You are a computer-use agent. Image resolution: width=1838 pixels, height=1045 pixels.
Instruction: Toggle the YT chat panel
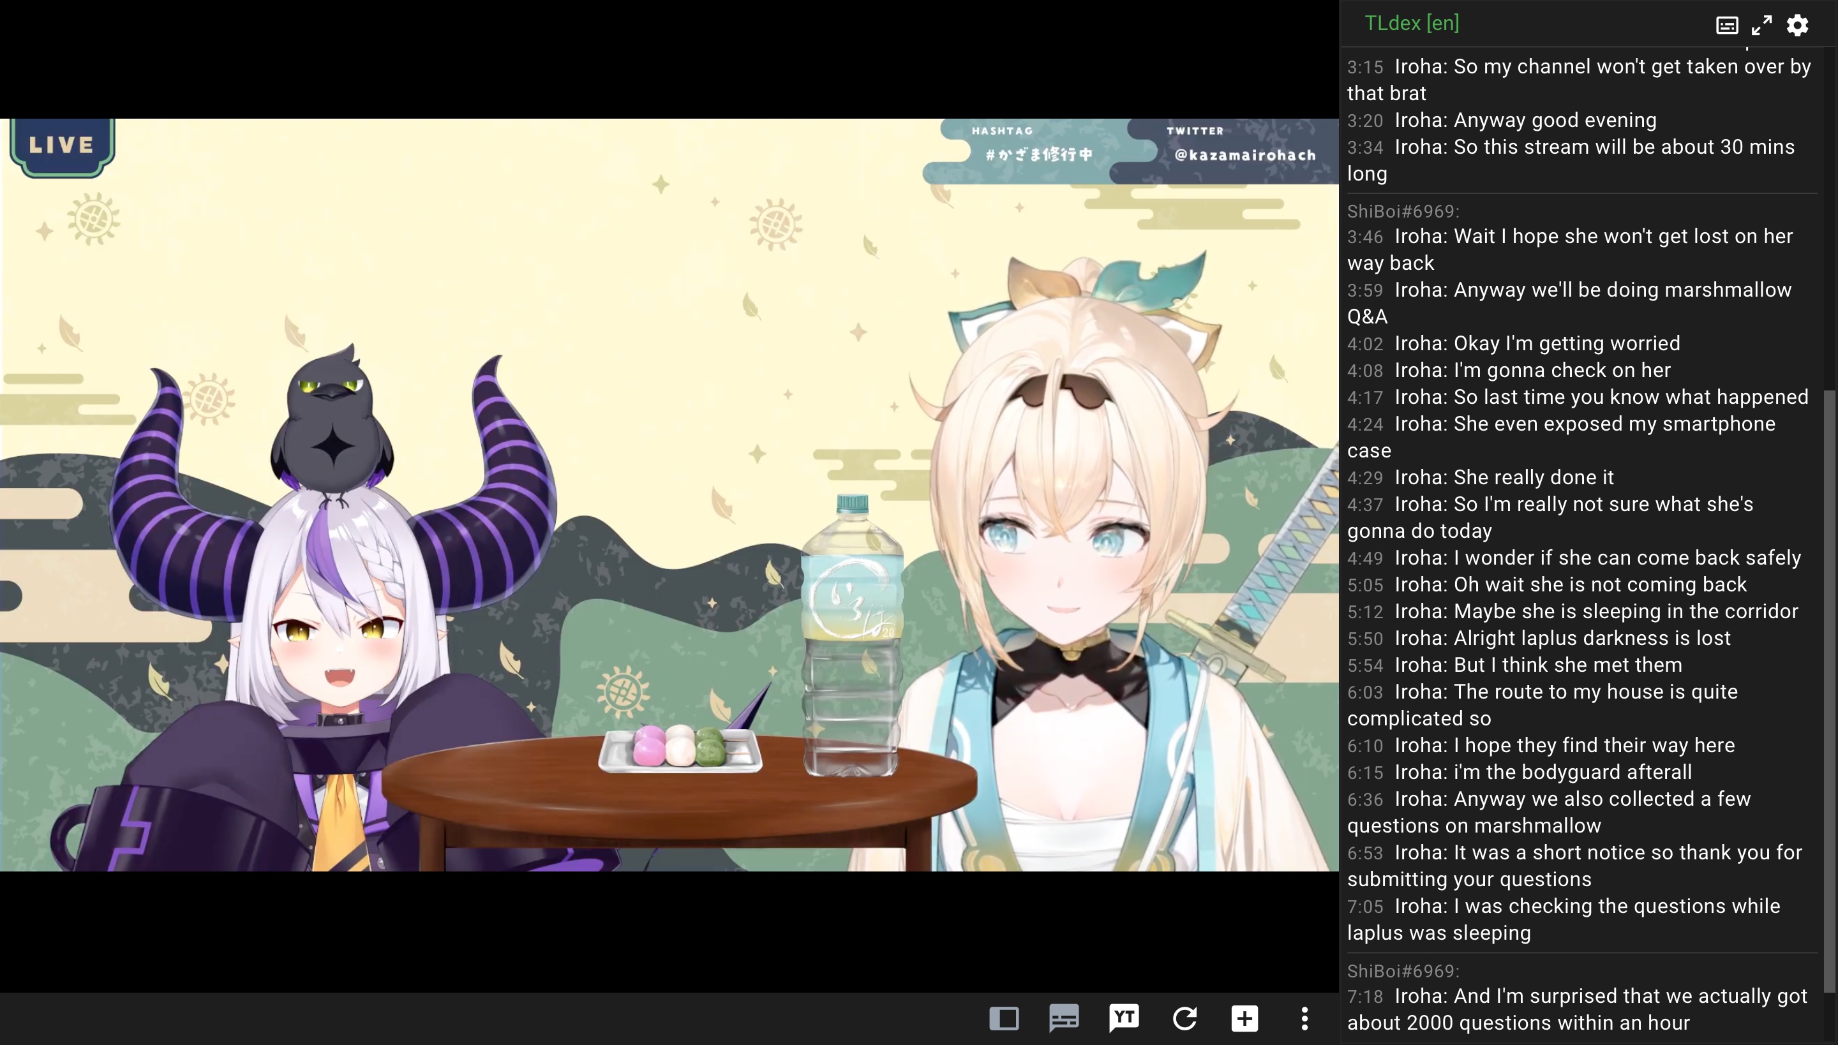1124,1018
